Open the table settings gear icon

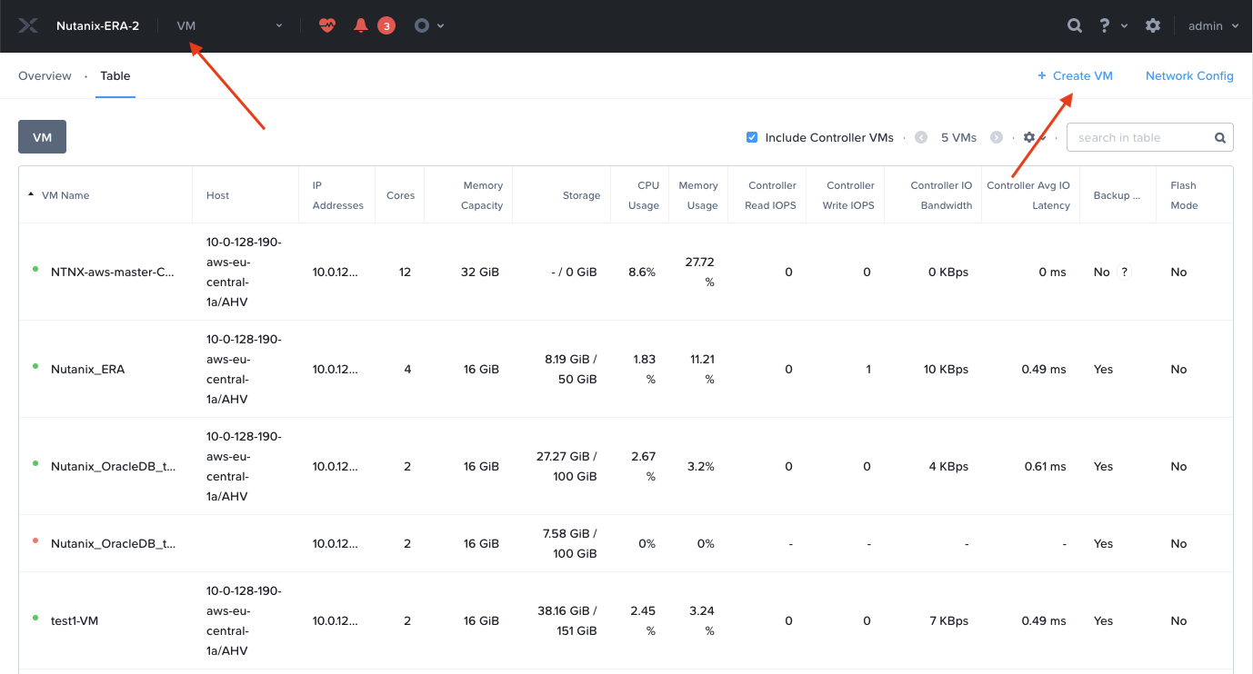[x=1029, y=137]
